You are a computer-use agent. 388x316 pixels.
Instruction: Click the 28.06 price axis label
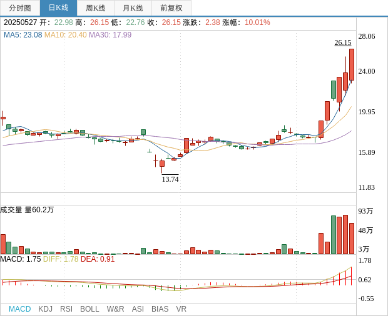pyautogui.click(x=367, y=36)
